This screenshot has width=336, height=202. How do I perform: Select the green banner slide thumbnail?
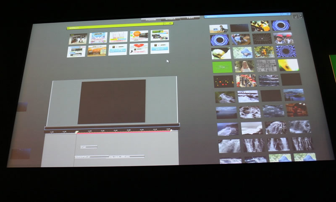pos(160,35)
